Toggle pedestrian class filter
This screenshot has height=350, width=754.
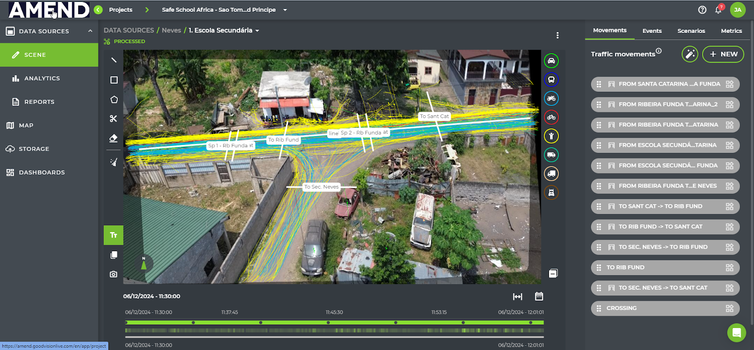(551, 136)
